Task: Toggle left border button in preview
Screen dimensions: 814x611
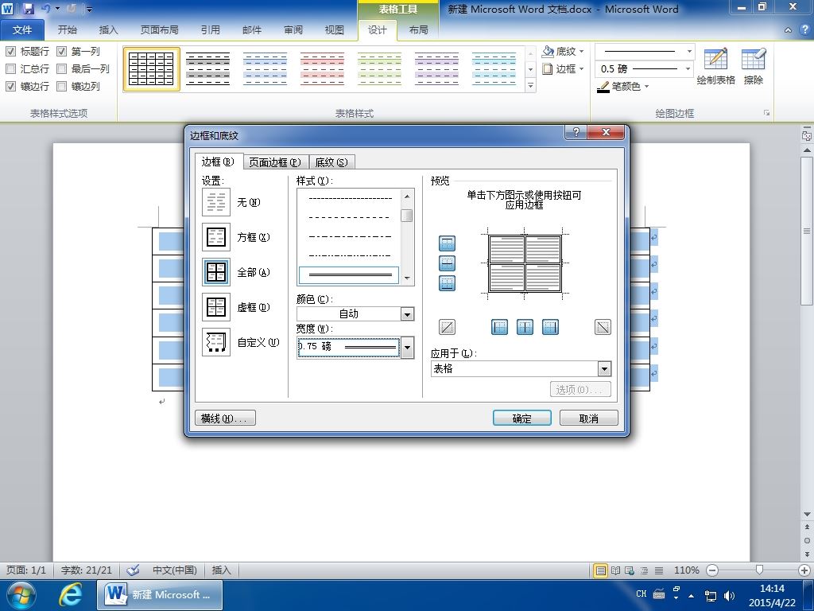Action: [x=499, y=327]
